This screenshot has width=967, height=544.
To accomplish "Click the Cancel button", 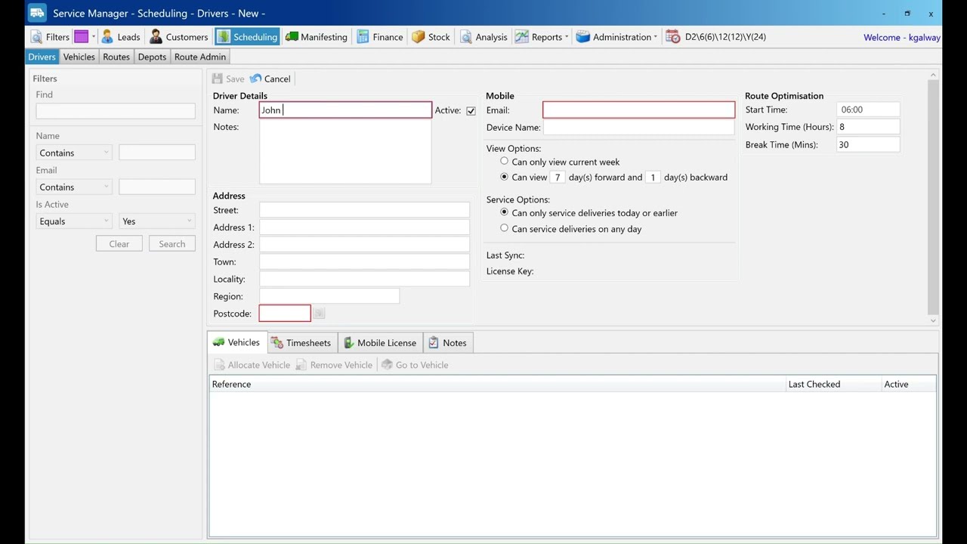I will 270,79.
